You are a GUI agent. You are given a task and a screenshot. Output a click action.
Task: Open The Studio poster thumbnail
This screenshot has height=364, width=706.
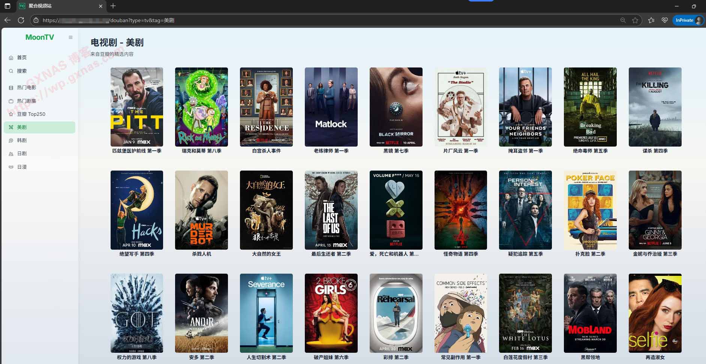(461, 107)
